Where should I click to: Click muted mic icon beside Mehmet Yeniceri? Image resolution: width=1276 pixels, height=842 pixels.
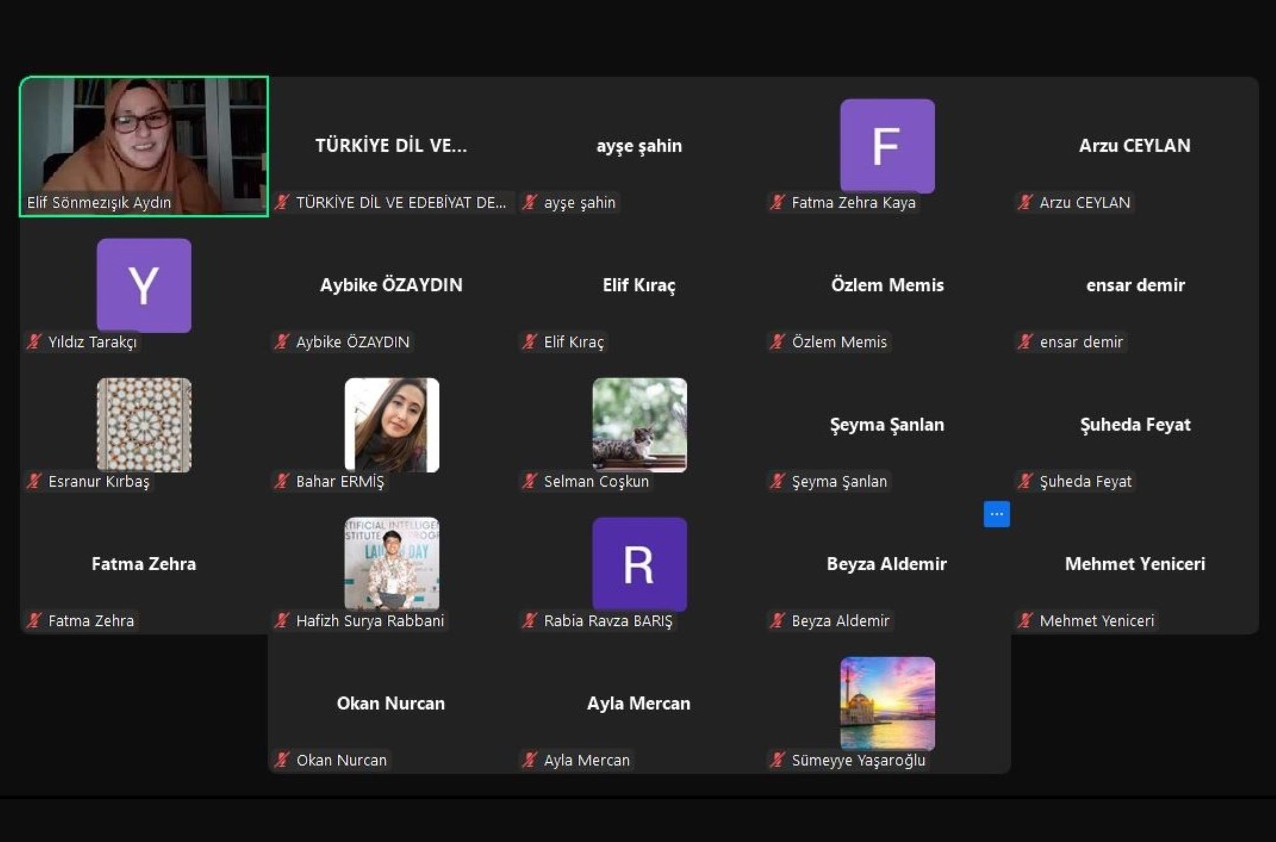1025,621
